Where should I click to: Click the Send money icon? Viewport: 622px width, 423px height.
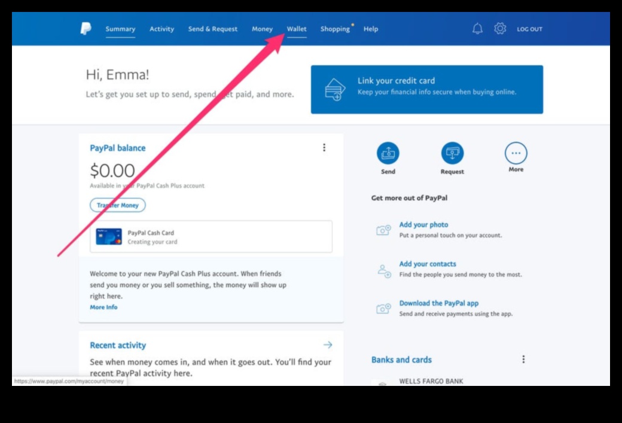[388, 153]
